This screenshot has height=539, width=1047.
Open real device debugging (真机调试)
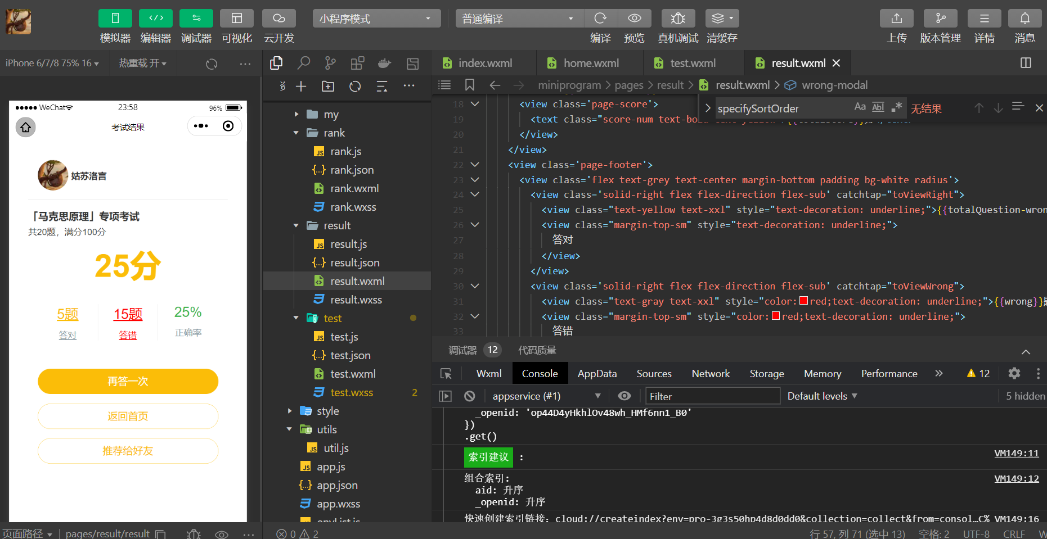[678, 19]
